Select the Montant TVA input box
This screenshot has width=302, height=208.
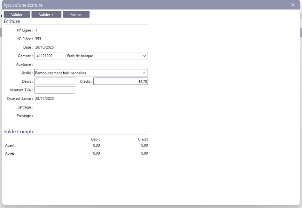click(x=55, y=90)
